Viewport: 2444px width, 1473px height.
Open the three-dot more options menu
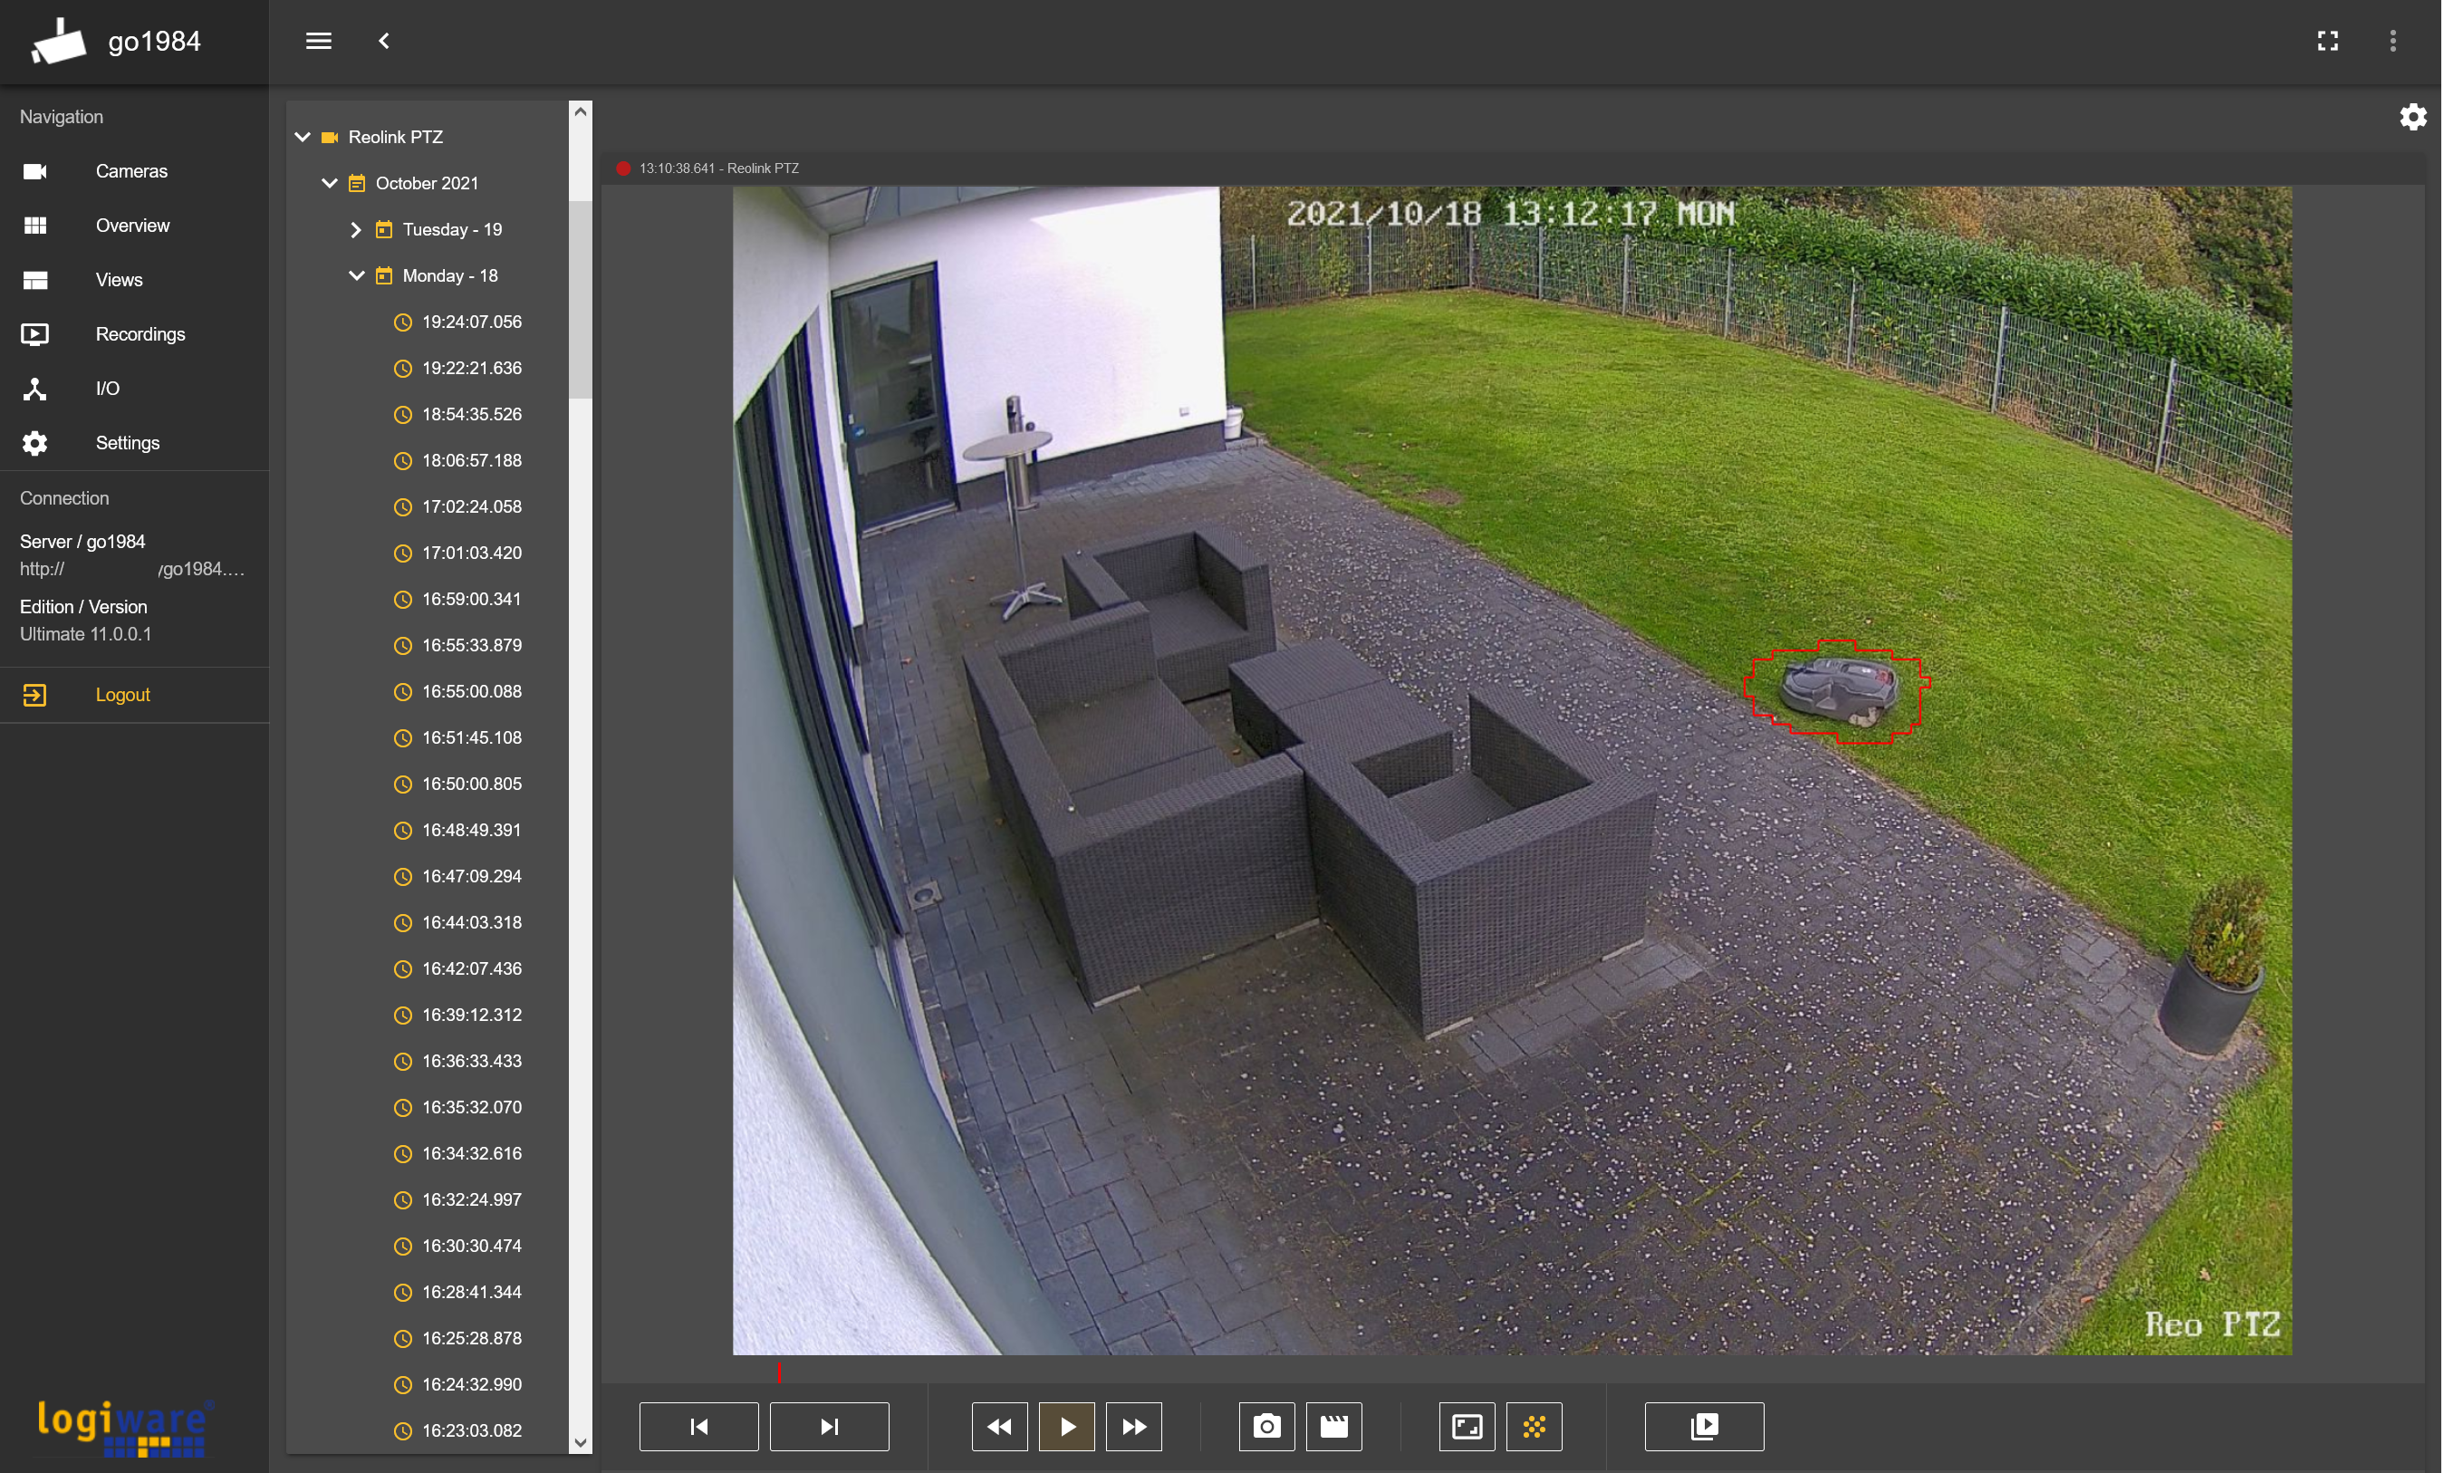[x=2392, y=41]
